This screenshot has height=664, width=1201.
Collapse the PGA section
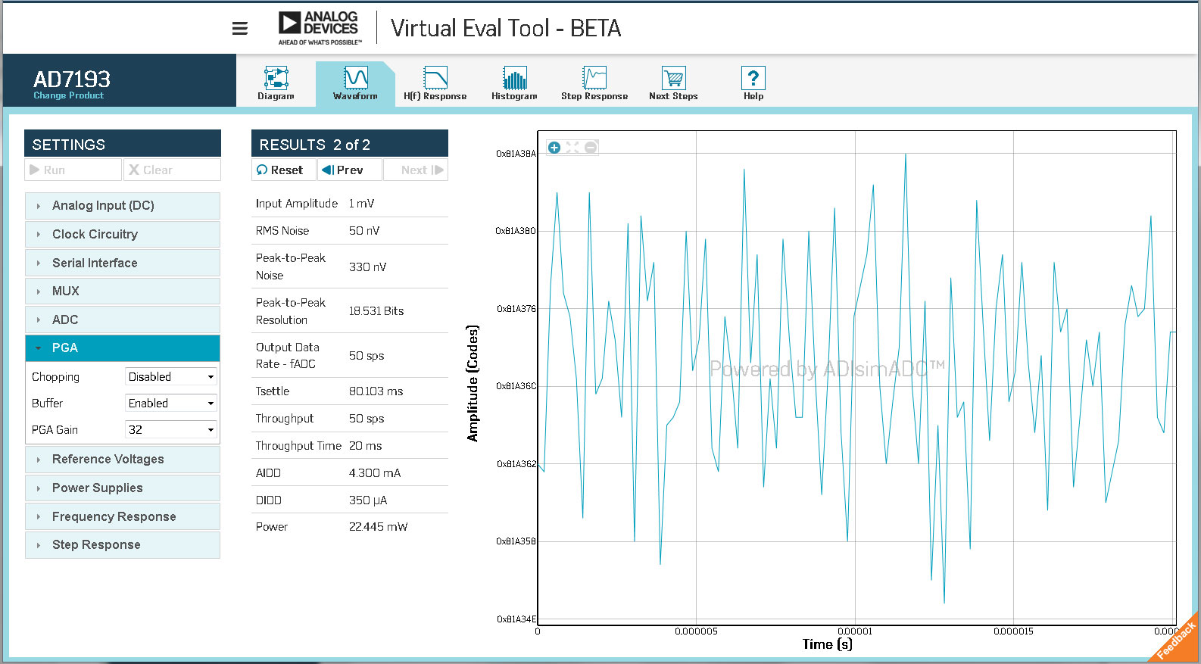coord(123,348)
